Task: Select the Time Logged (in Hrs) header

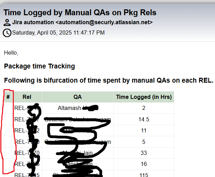Action: click(144, 97)
